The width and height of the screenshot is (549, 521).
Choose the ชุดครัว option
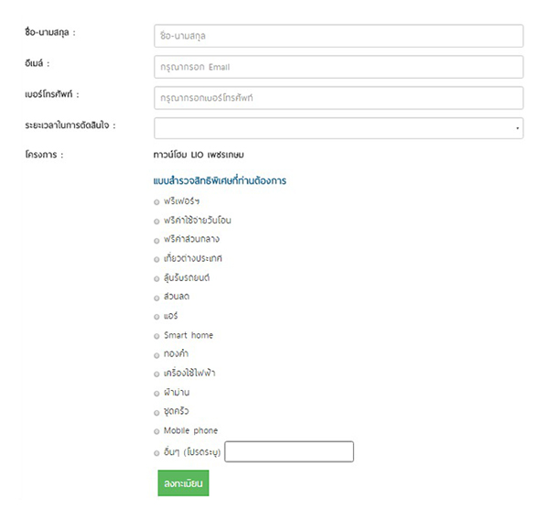[x=156, y=412]
